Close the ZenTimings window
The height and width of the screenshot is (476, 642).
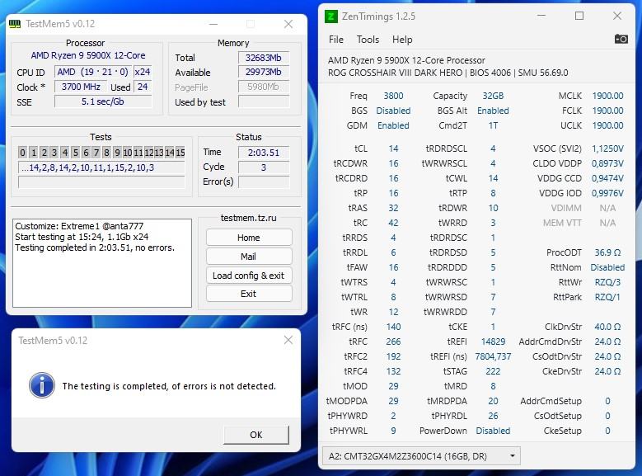[x=617, y=16]
